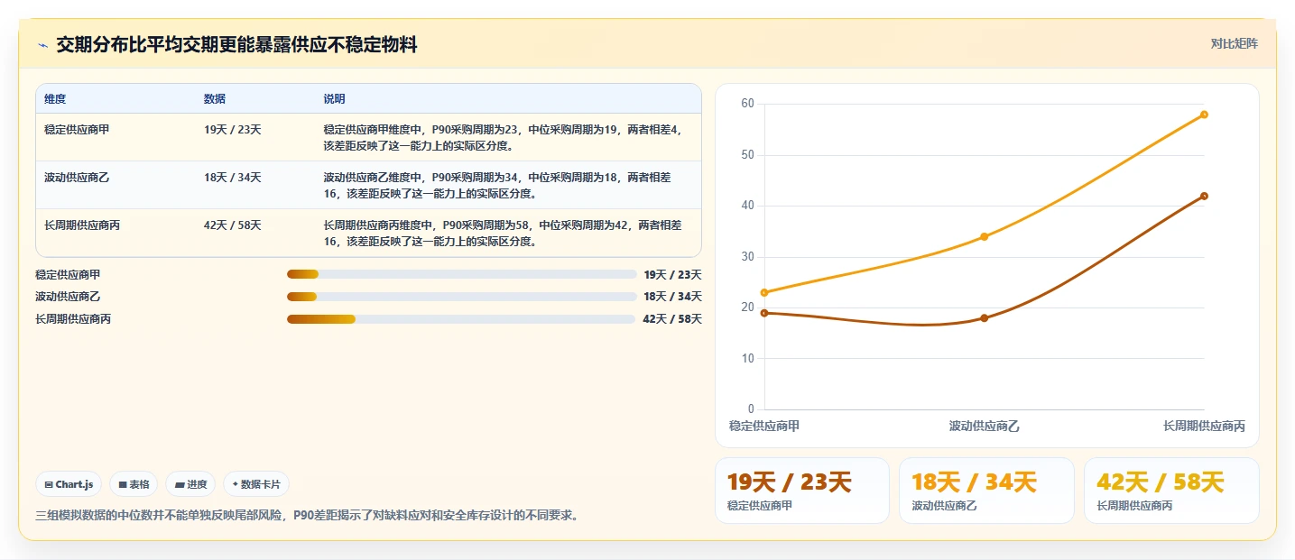Click the 60 tick on the chart y-axis
The width and height of the screenshot is (1295, 560).
tap(747, 104)
